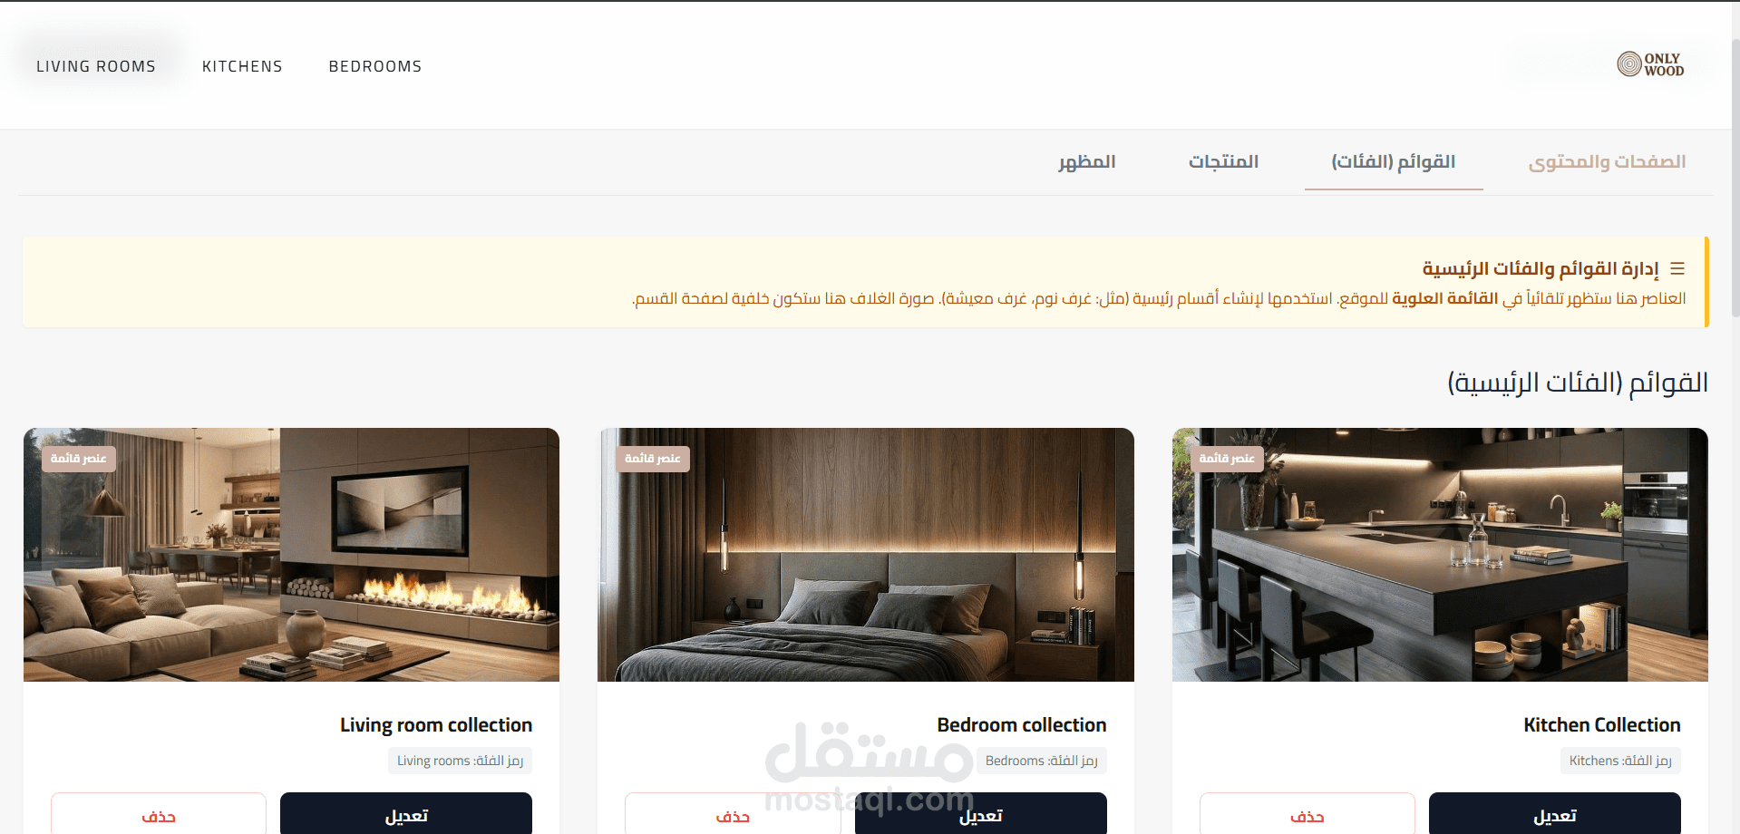Edit the Bedroom collection with تعديل
Image resolution: width=1740 pixels, height=834 pixels.
(x=980, y=814)
